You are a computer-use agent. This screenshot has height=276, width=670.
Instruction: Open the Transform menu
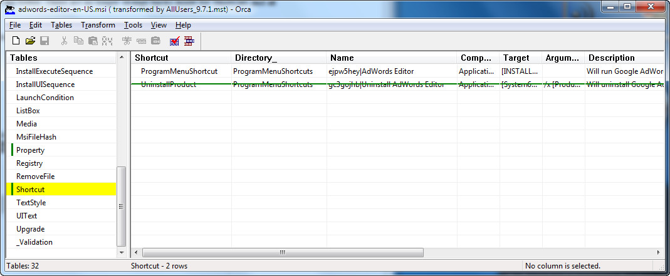(x=98, y=25)
